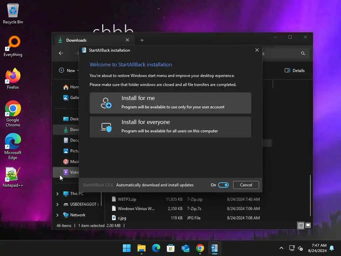Click the search icon in Explorer
This screenshot has width=341, height=256.
303,53
